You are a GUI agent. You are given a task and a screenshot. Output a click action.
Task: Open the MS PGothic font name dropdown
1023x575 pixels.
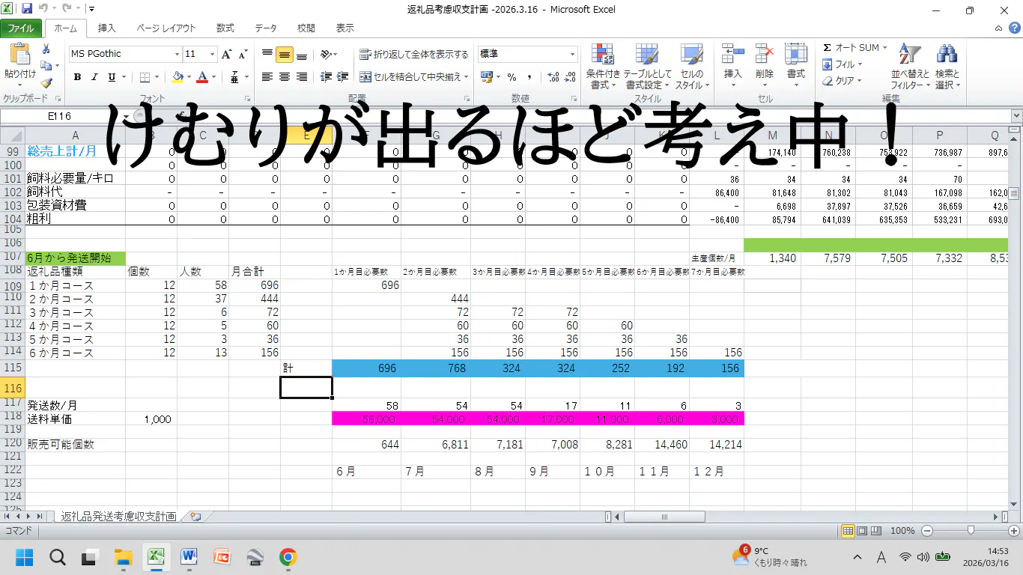[177, 54]
